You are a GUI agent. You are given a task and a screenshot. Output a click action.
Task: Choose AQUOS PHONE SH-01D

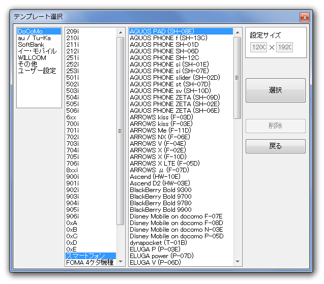coord(181,45)
